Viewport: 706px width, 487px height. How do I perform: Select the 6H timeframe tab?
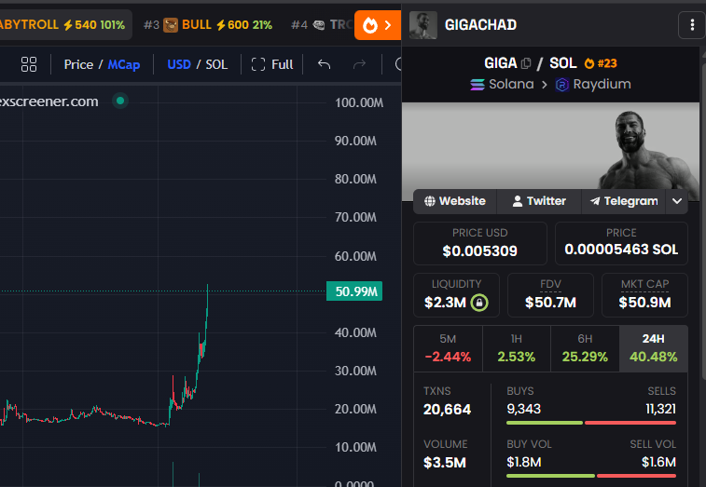[585, 348]
